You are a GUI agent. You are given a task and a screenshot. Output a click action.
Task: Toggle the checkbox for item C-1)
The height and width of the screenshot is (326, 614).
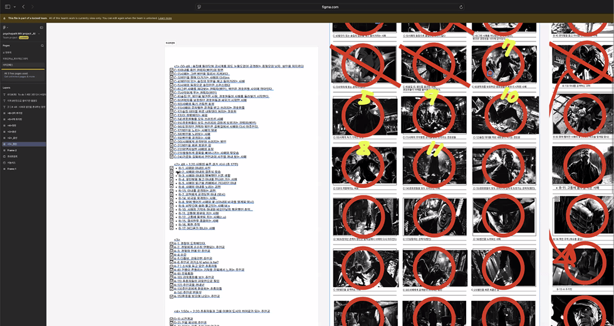(172, 70)
